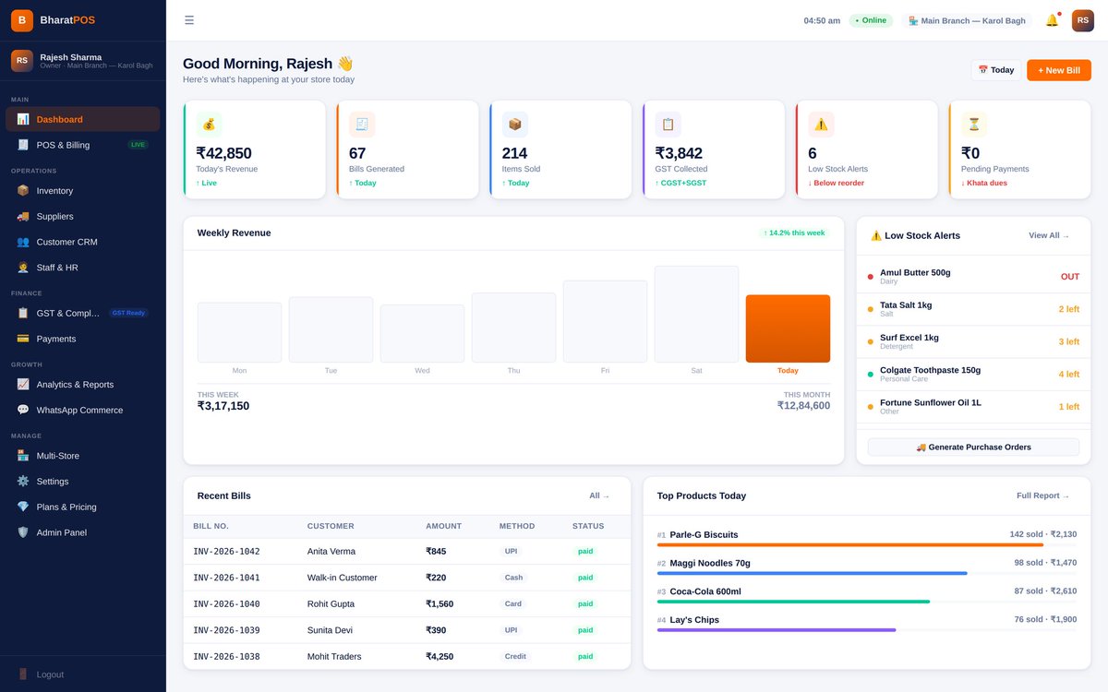Screen dimensions: 1108x692
Task: Navigate to Staff & HR
Action: [83, 268]
